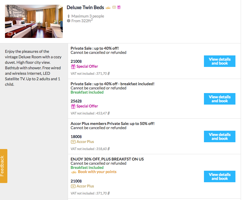View details for Accor Plus 1800฿ rate
Viewport: 242px width, 200px height.
click(219, 136)
